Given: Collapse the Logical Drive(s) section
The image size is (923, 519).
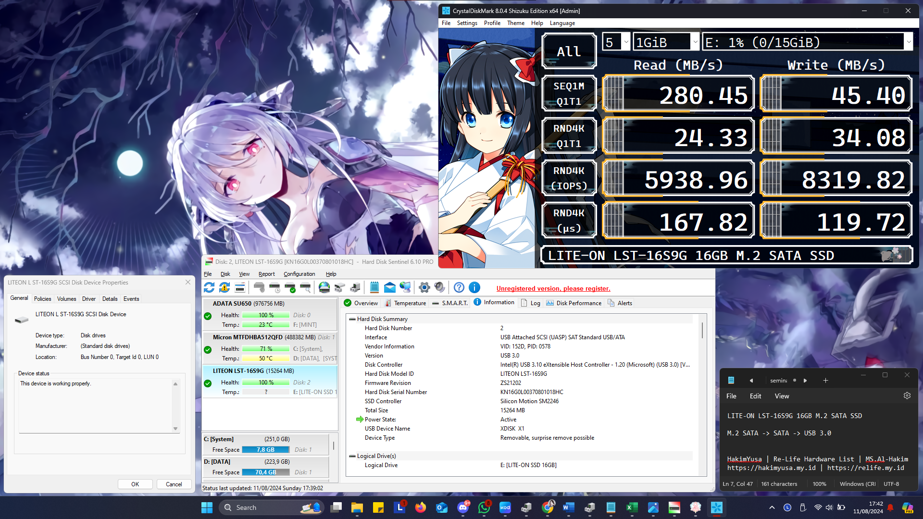Looking at the screenshot, I should coord(352,456).
